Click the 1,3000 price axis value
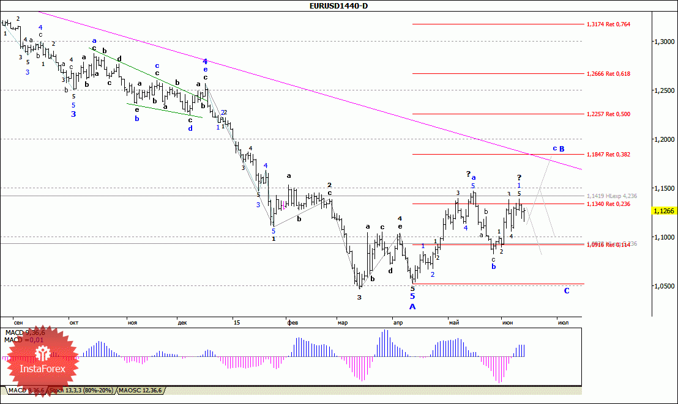The image size is (678, 404). click(x=665, y=42)
